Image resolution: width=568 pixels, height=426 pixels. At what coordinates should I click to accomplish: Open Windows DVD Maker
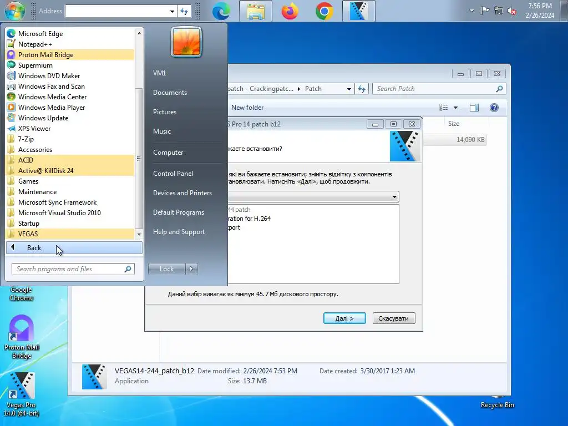[x=70, y=75]
